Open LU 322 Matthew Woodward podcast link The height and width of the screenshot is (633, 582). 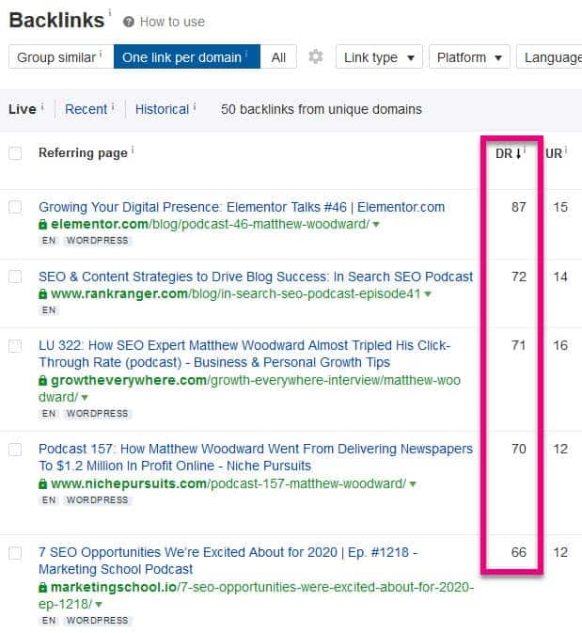(244, 354)
